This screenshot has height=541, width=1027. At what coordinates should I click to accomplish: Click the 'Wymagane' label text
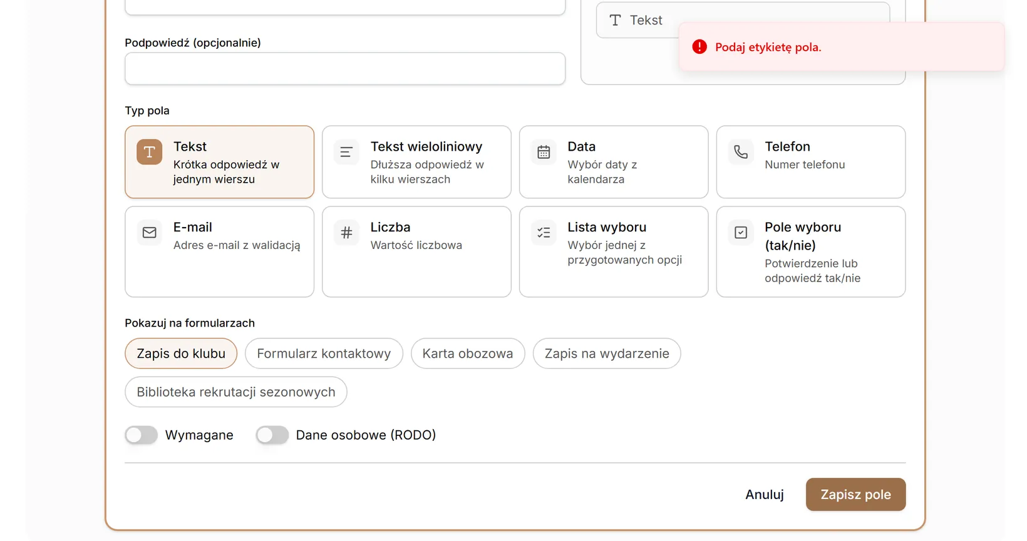coord(199,435)
